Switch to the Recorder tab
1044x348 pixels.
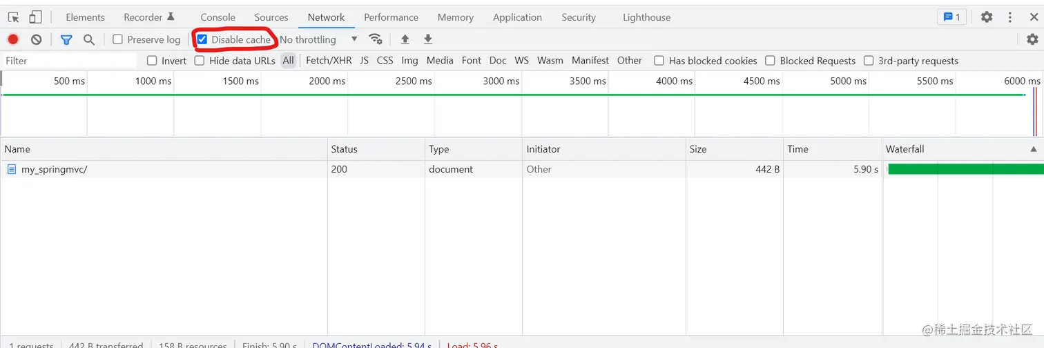tap(149, 17)
